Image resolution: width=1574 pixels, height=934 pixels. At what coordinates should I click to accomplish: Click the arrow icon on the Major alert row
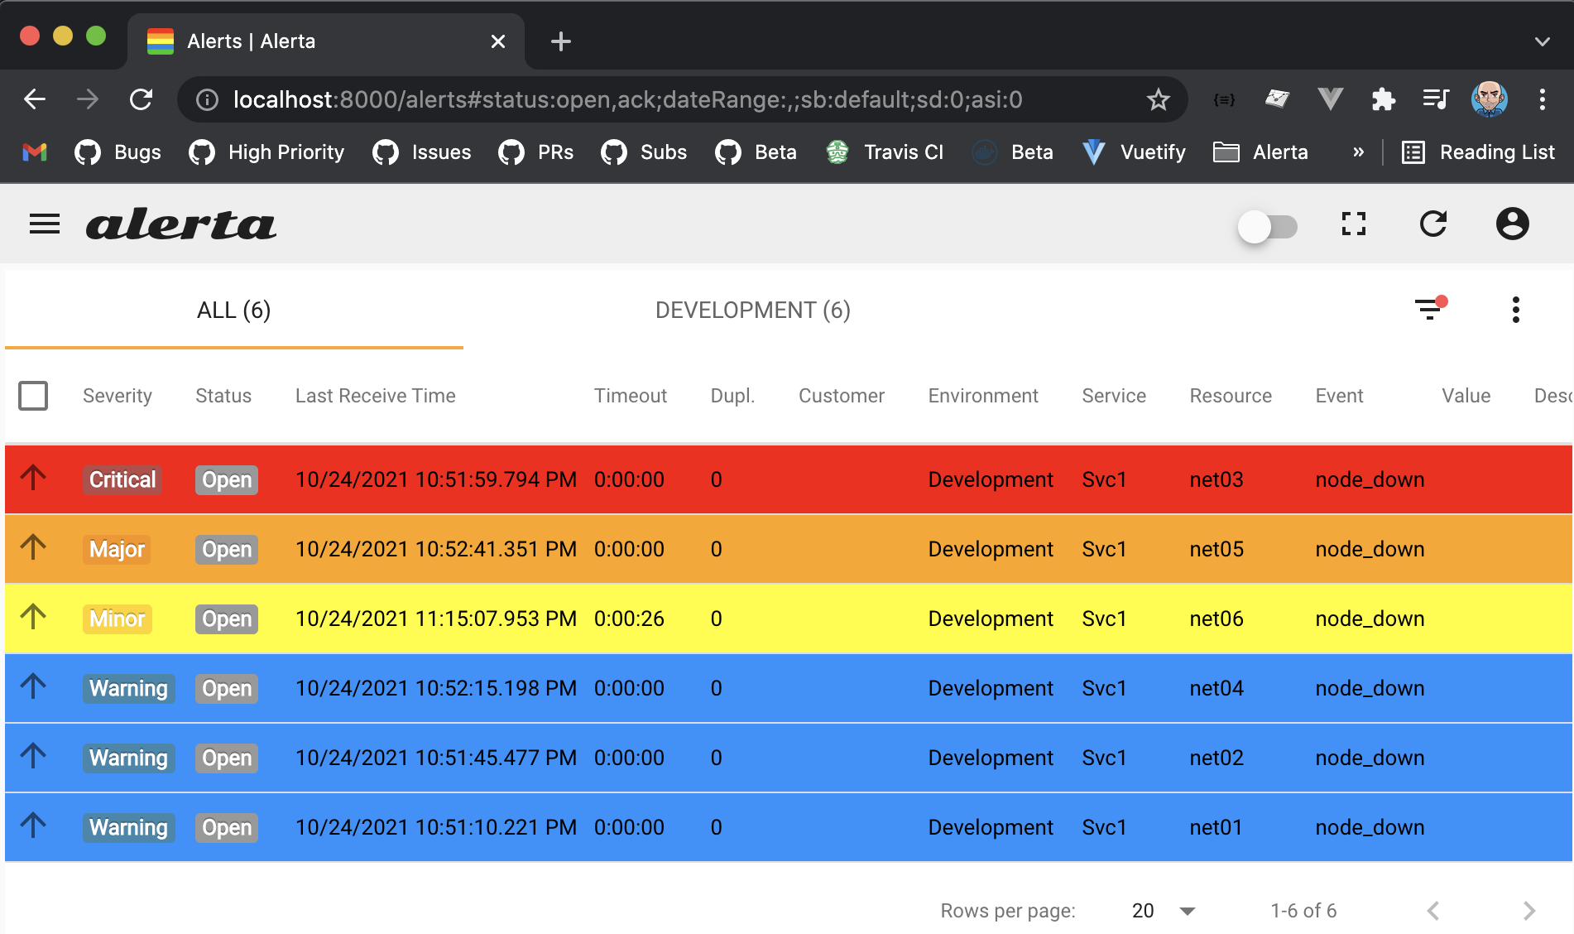[33, 548]
